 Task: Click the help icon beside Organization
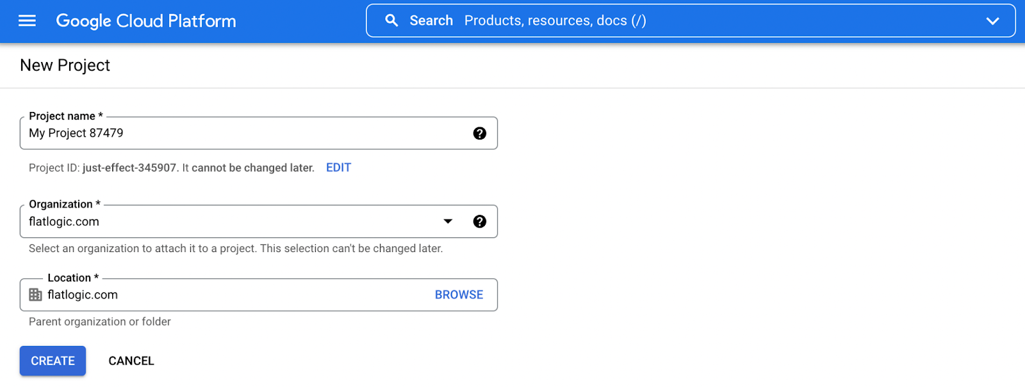click(x=479, y=221)
